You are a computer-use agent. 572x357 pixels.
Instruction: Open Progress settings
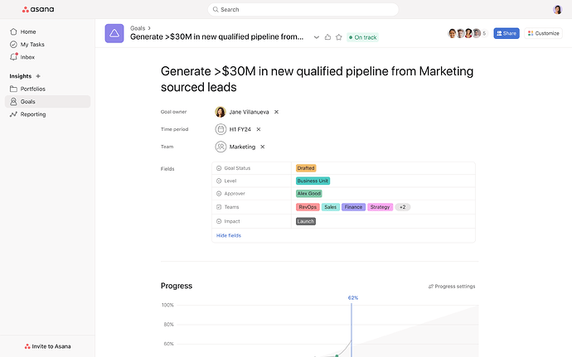pos(452,287)
